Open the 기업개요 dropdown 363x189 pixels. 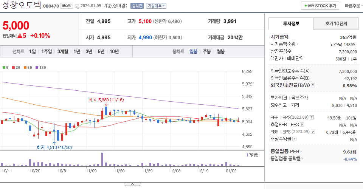pyautogui.click(x=156, y=6)
